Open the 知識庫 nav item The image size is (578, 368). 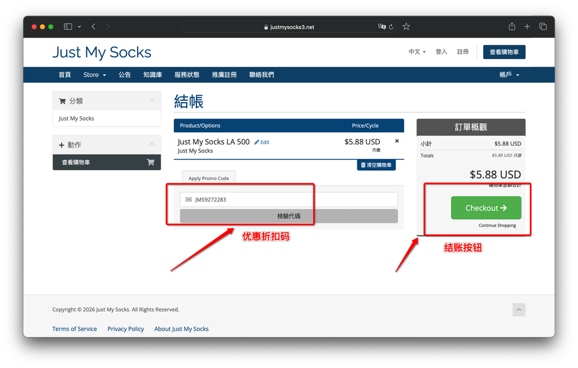pos(152,75)
